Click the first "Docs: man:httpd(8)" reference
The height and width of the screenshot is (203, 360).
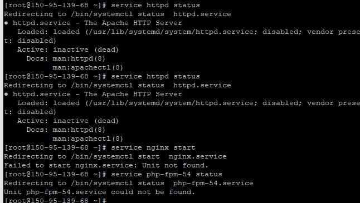[66, 58]
